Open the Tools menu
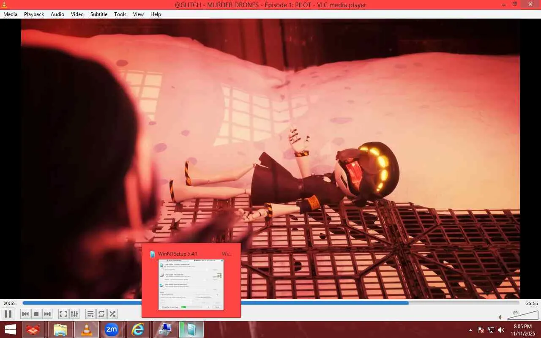Image resolution: width=541 pixels, height=338 pixels. [x=120, y=14]
